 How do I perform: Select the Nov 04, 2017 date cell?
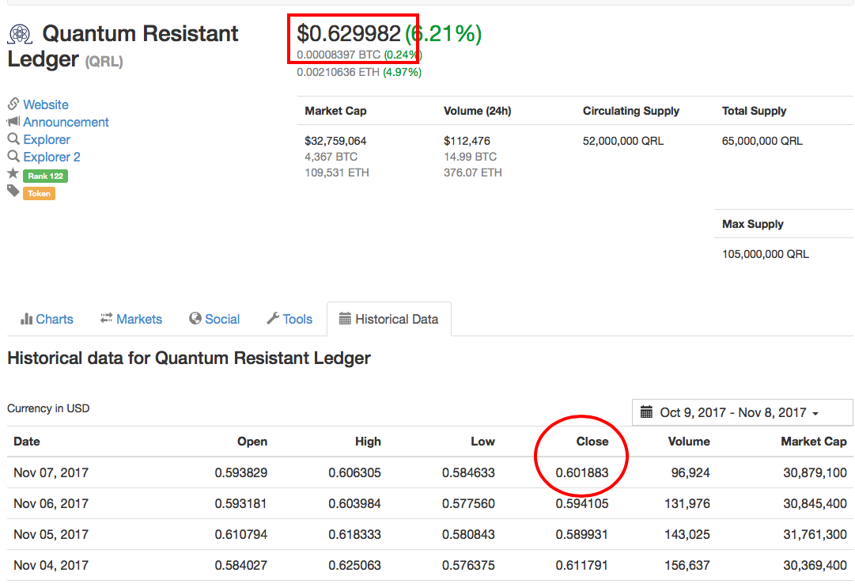pyautogui.click(x=51, y=566)
